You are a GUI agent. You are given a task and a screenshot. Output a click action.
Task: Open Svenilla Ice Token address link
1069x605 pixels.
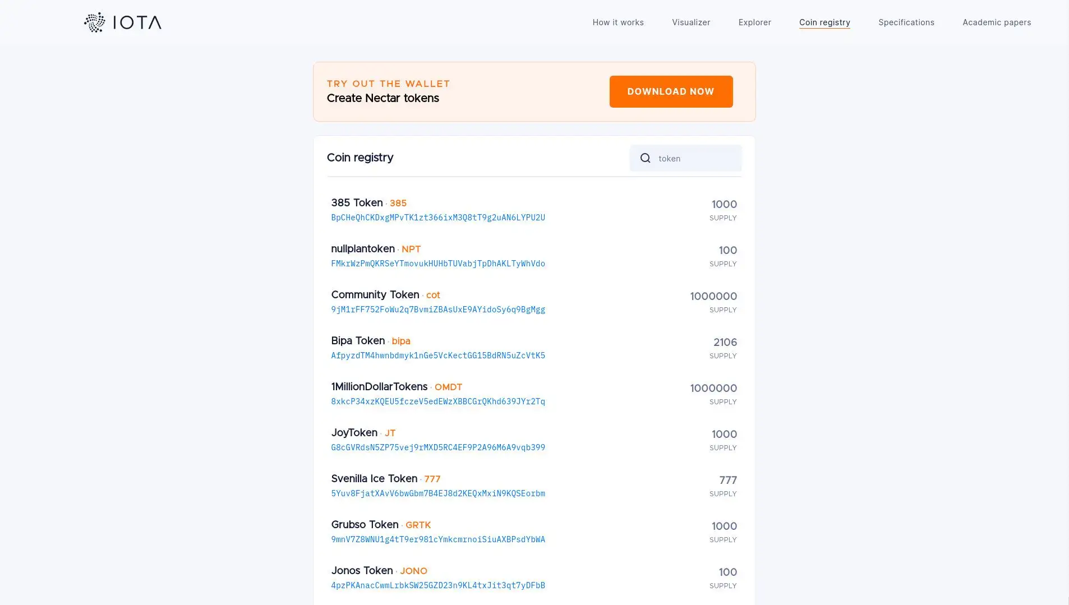coord(438,493)
